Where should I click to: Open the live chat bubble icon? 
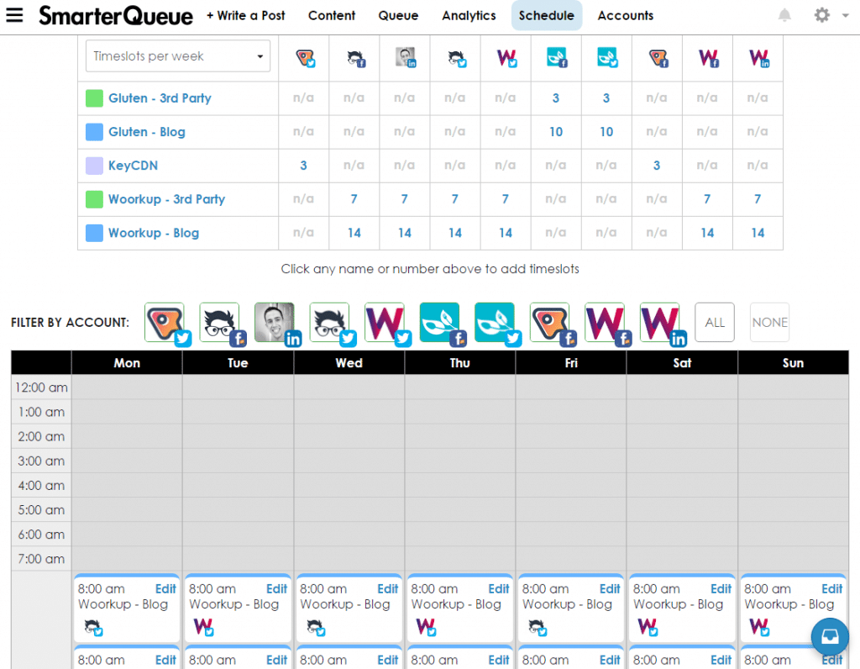(x=830, y=636)
